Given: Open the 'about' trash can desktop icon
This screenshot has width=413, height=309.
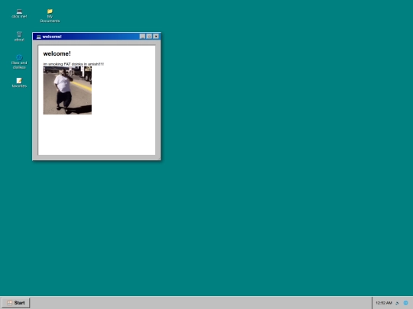Looking at the screenshot, I should 19,37.
